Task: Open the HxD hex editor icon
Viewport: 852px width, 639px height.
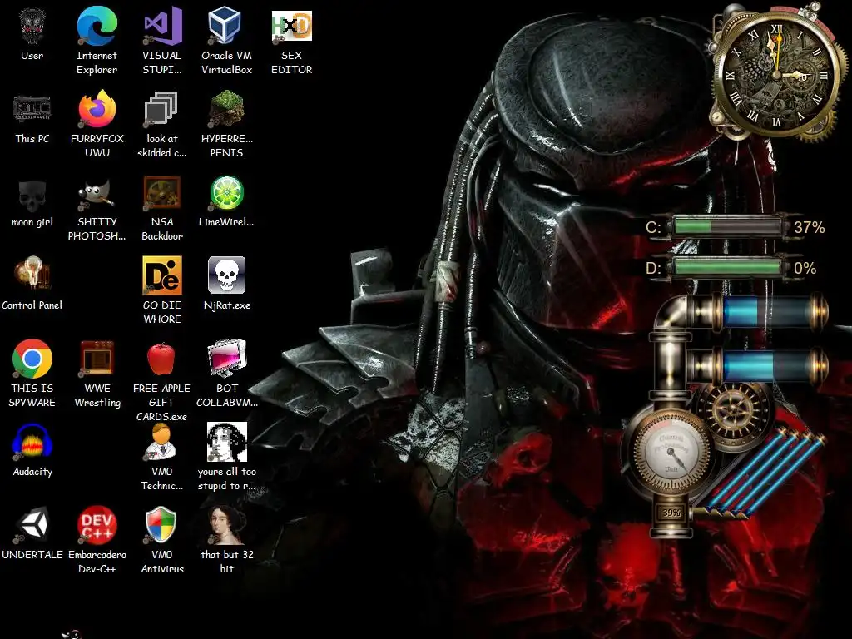Action: (292, 26)
